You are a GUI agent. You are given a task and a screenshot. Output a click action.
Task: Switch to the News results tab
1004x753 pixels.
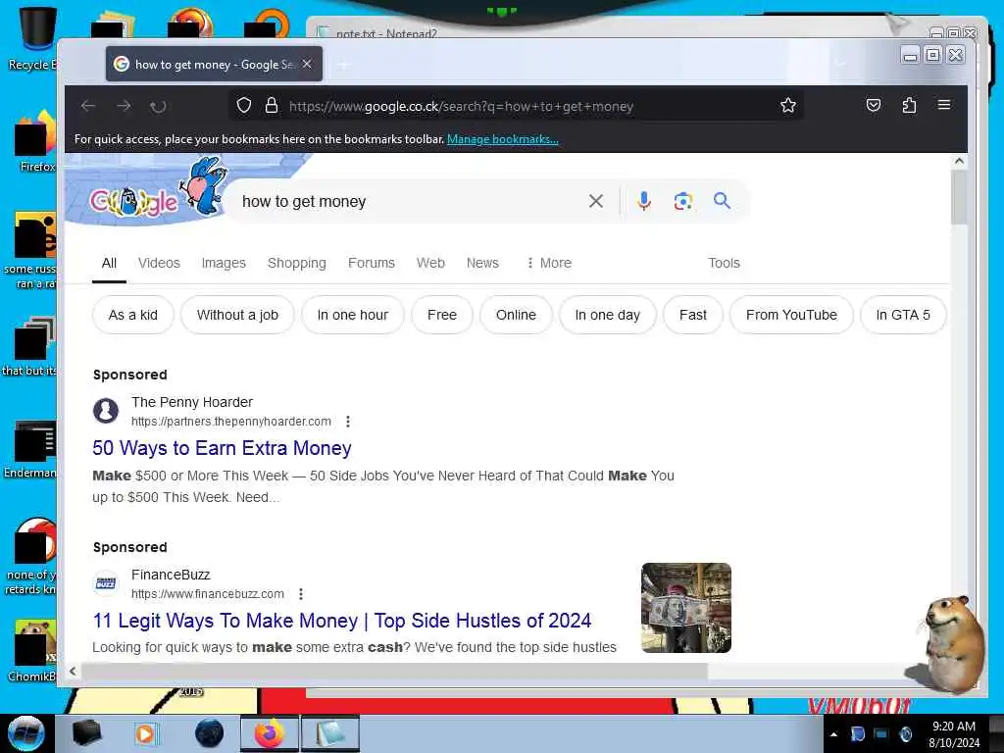click(482, 263)
